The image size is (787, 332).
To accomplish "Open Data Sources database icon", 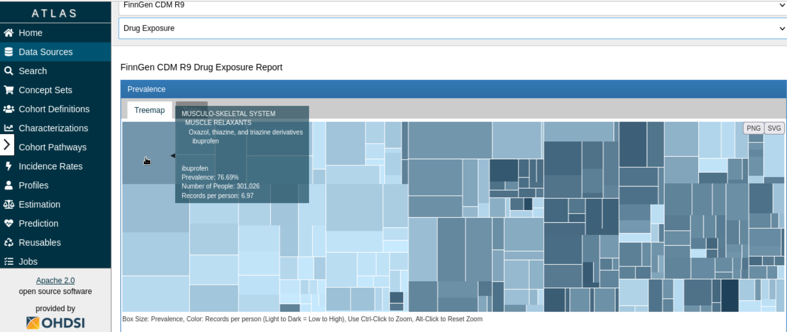I will (8, 52).
